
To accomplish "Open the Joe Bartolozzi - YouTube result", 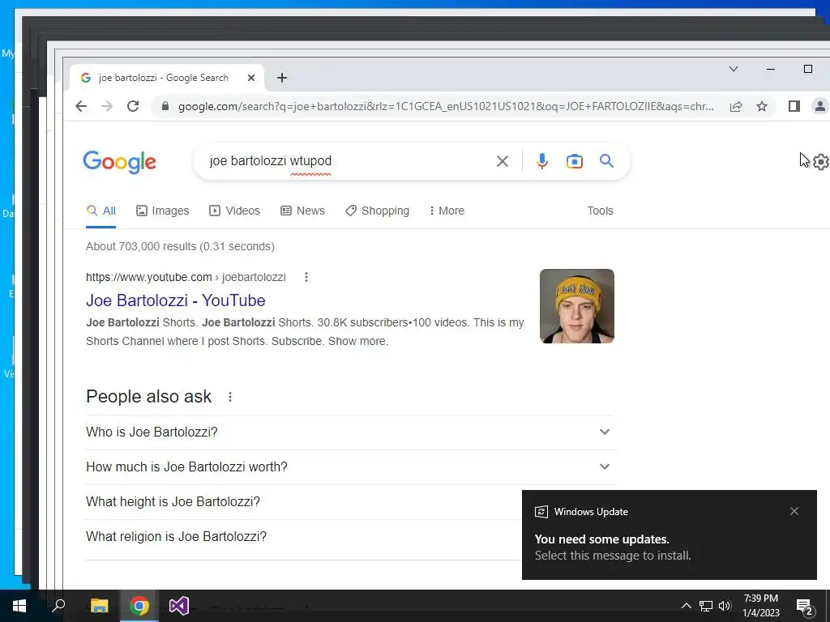I will tap(176, 300).
